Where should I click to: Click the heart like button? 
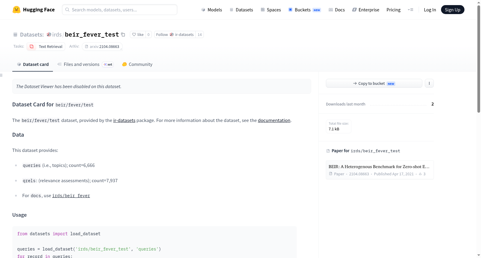pyautogui.click(x=138, y=34)
